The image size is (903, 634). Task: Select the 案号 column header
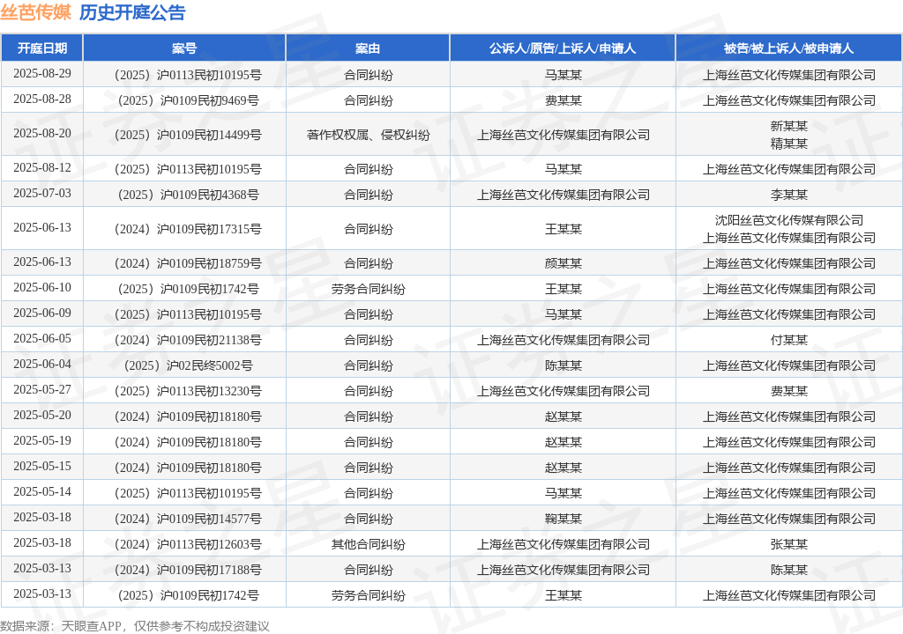point(184,48)
